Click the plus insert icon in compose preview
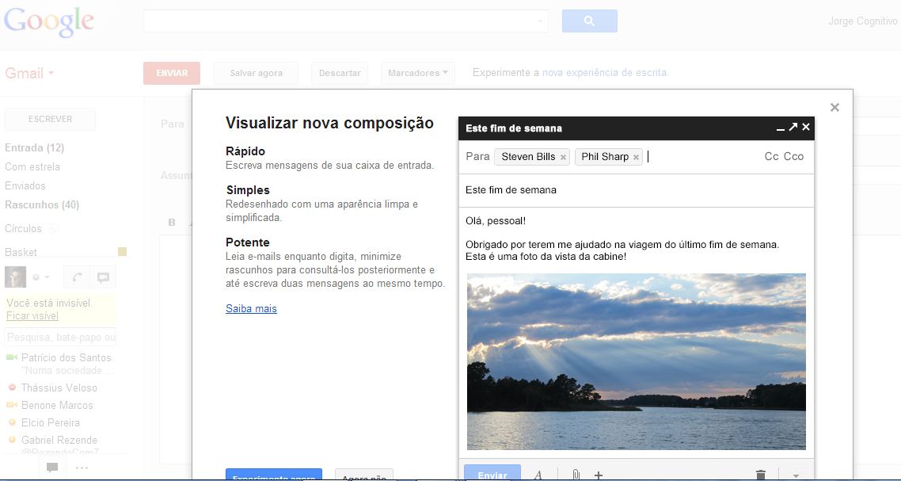The height and width of the screenshot is (481, 901). point(599,475)
